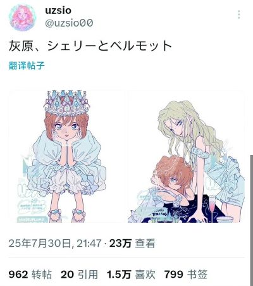The image size is (253, 286).
Task: Click the champagne glass in right image
Action: point(211,209)
